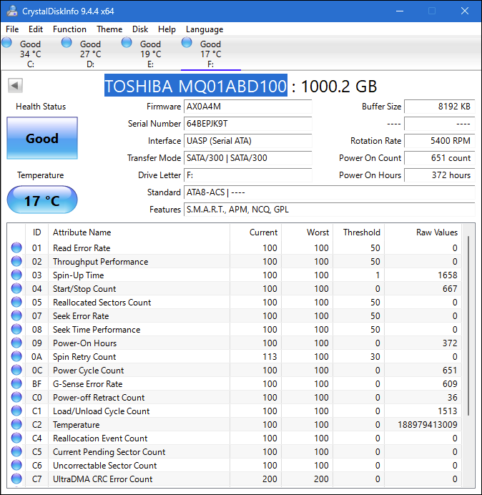This screenshot has width=482, height=495.
Task: Click the Raw Values column header
Action: 423,232
